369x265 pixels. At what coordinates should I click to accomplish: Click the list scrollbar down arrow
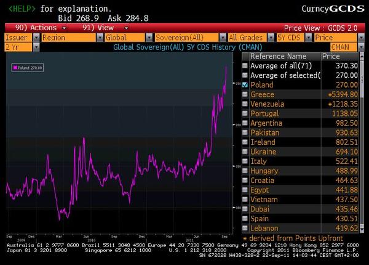click(x=362, y=229)
